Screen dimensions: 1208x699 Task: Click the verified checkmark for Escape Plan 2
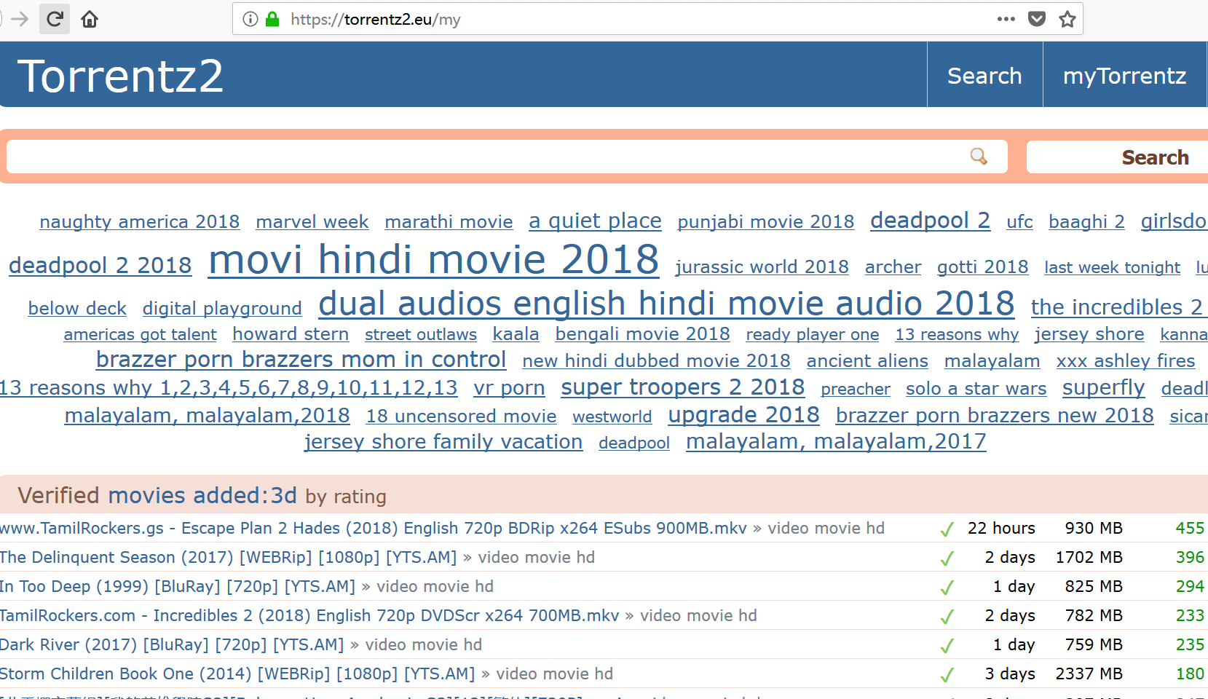(x=947, y=529)
